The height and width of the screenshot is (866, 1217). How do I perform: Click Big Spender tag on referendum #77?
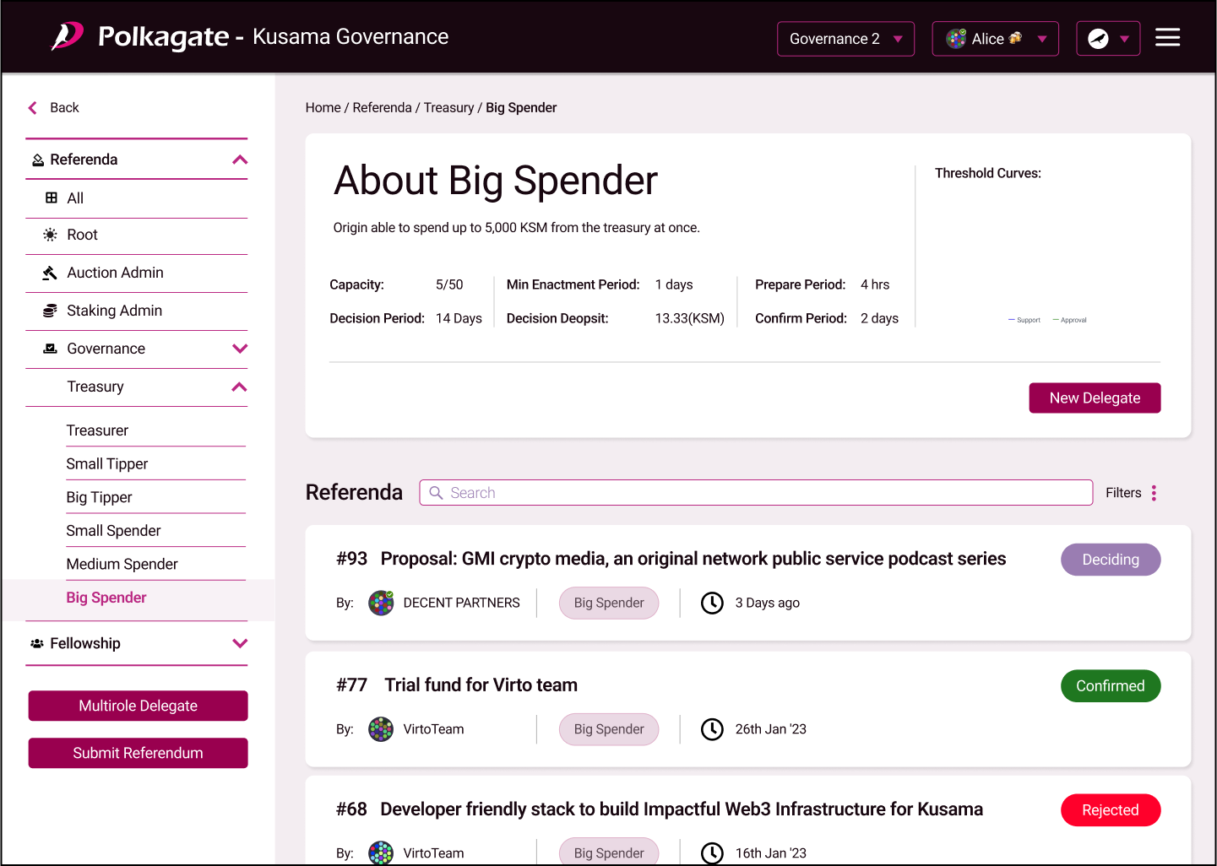tap(609, 729)
